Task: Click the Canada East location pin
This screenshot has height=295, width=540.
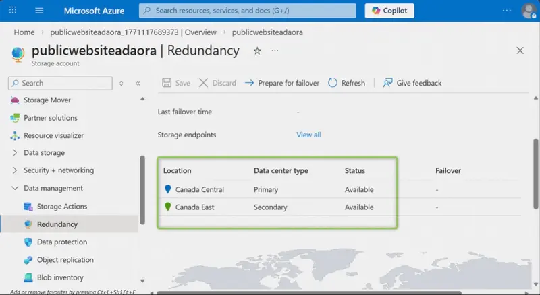Action: point(167,207)
